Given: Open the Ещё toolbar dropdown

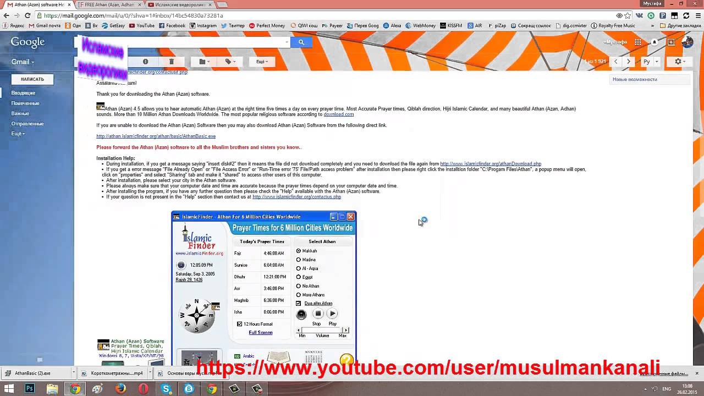Looking at the screenshot, I should (x=262, y=62).
